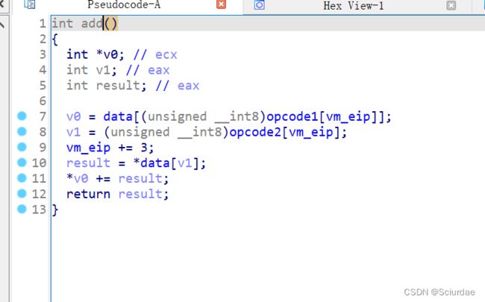This screenshot has width=485, height=302.
Task: Click the function name 'add' on line 1
Action: pos(92,24)
